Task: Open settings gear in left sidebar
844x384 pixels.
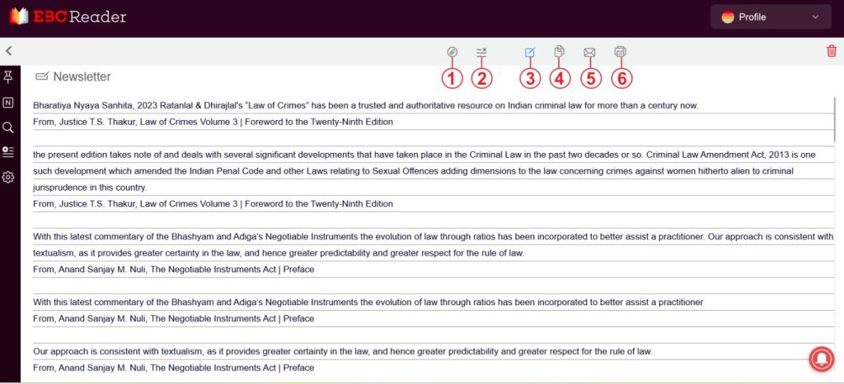Action: pyautogui.click(x=8, y=177)
